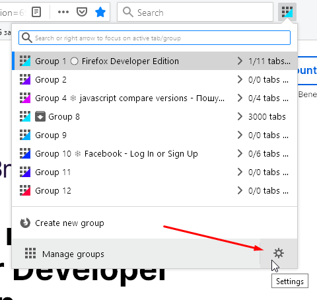The image size is (317, 300).
Task: Click the 3000 tabs count
Action: tap(267, 116)
